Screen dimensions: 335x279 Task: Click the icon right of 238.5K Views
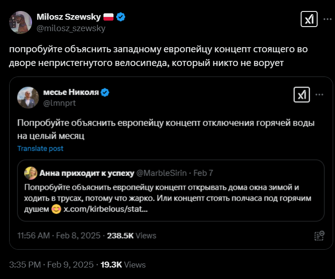tap(319, 235)
